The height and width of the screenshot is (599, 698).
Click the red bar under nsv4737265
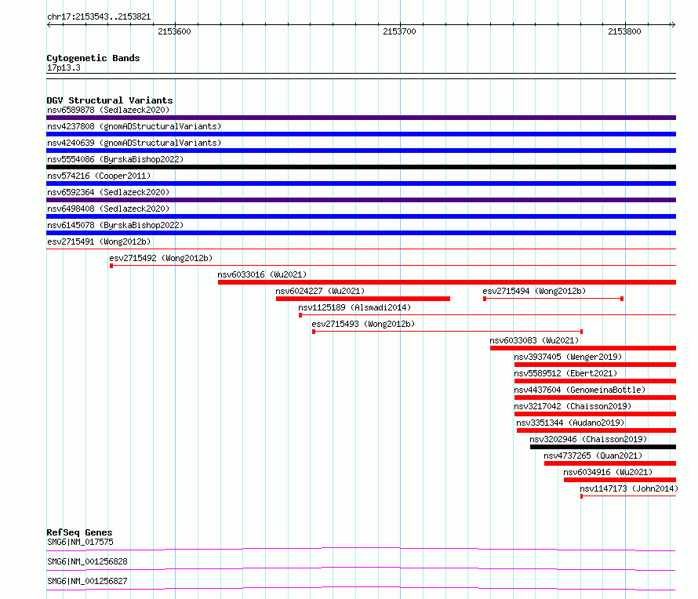tap(610, 463)
